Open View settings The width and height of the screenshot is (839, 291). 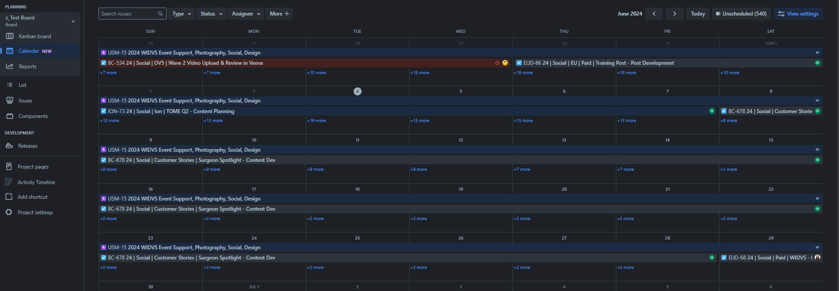point(798,14)
